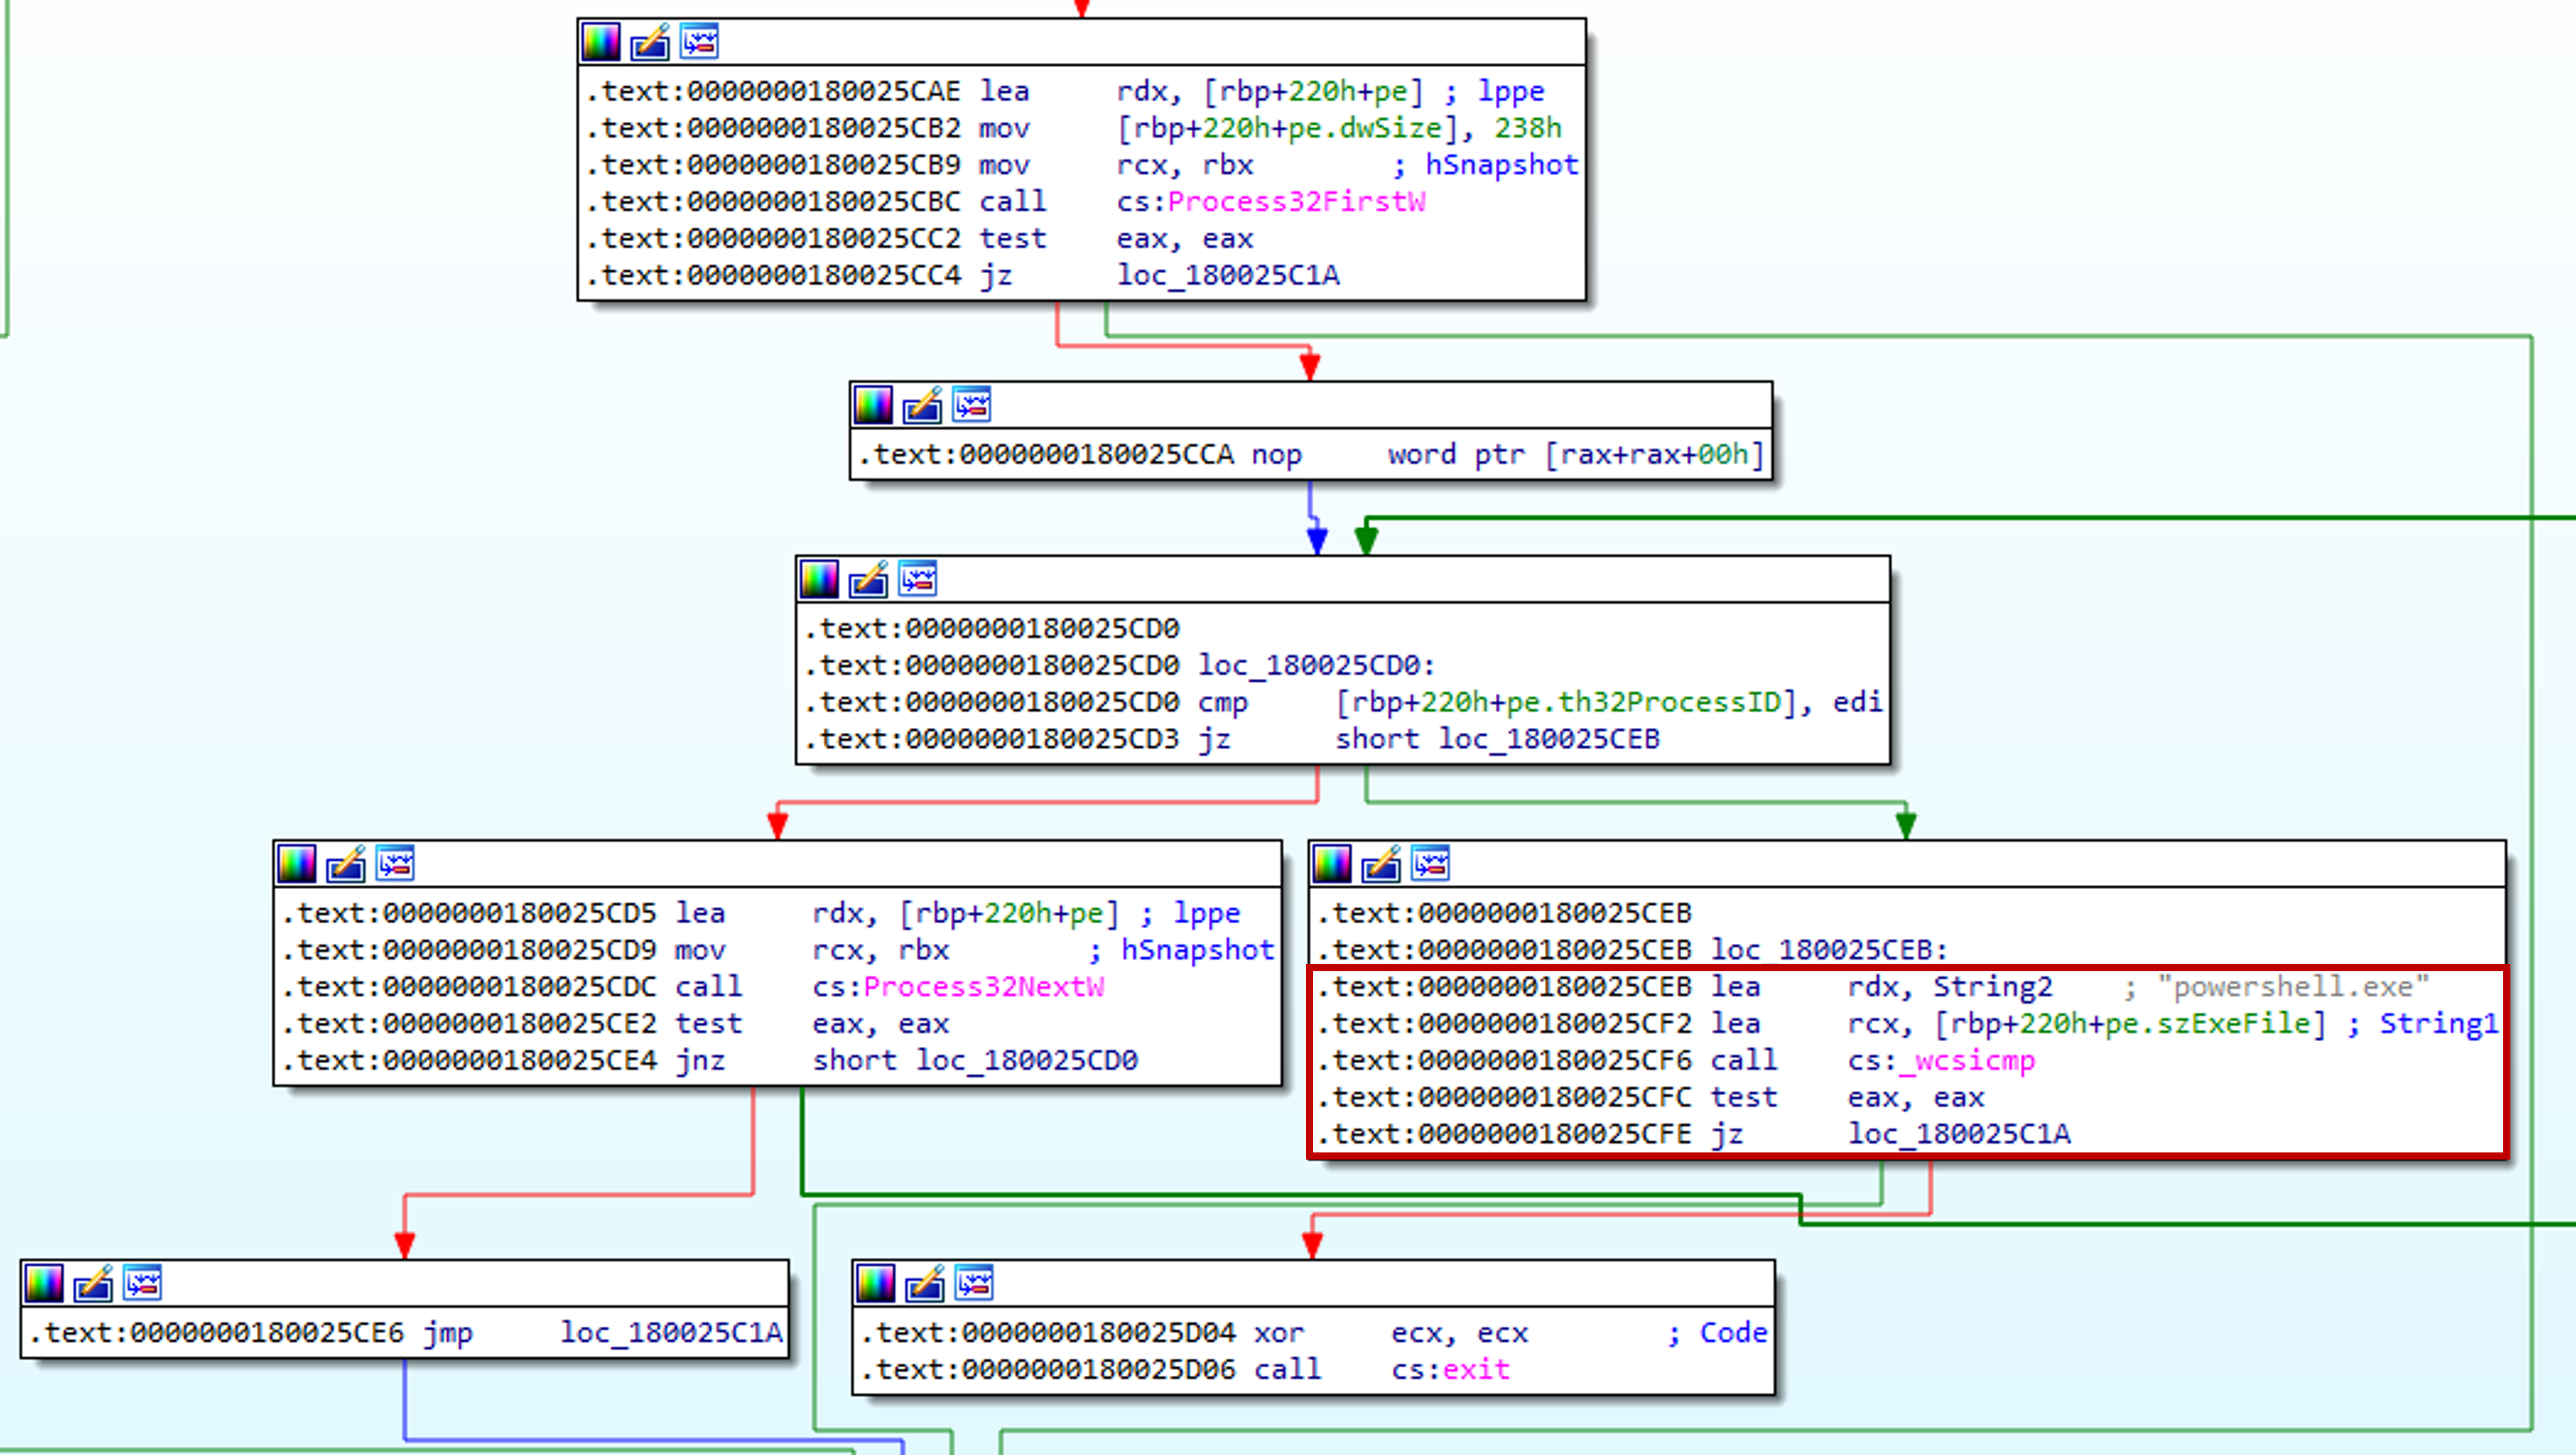The image size is (2576, 1455).
Task: Click pe.th32ProcessID operand in cmp
Action: (x=1643, y=702)
